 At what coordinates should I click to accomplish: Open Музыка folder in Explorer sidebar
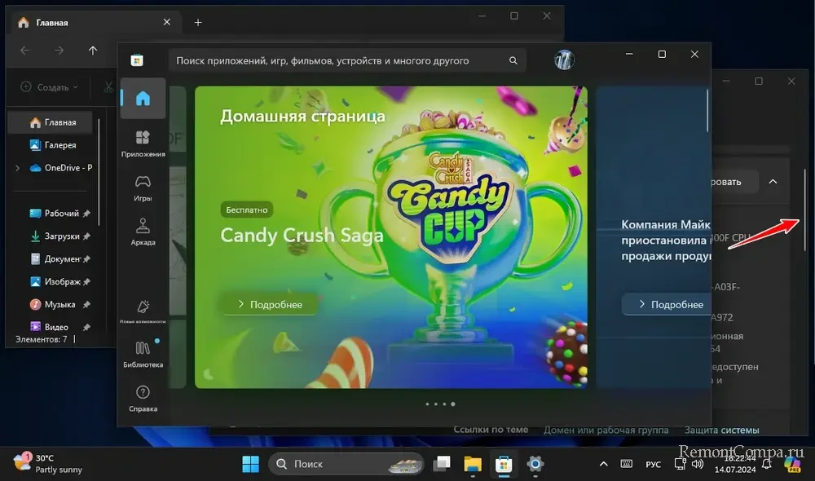tap(52, 304)
